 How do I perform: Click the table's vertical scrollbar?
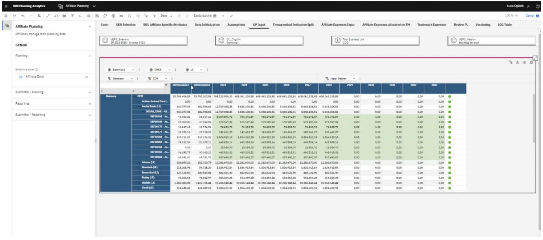coord(534,118)
